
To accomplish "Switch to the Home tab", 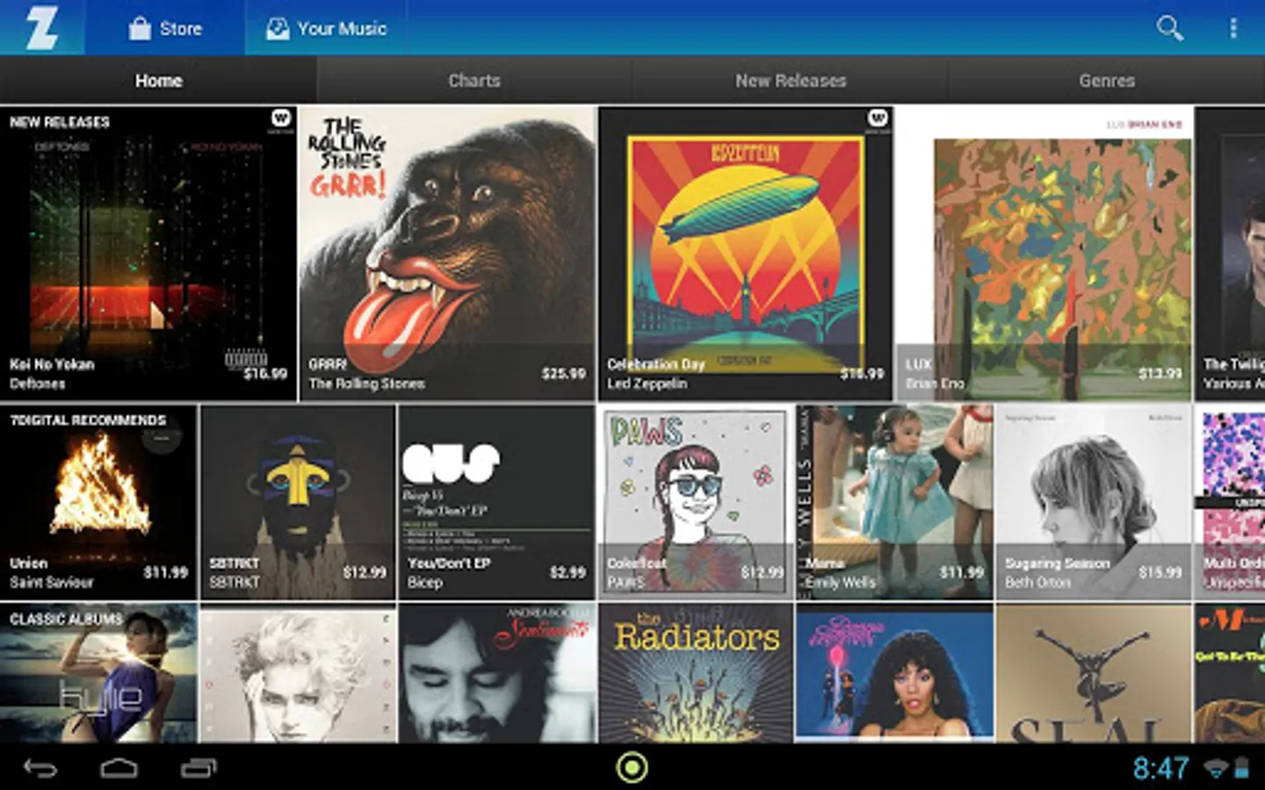I will [158, 81].
